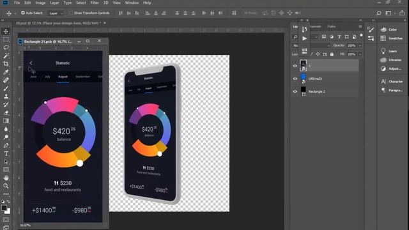Open the Swatches panel
409x230 pixels.
[x=391, y=38]
